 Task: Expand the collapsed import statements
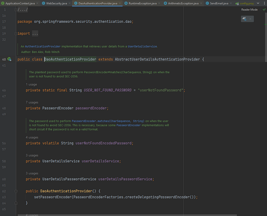click(x=35, y=33)
